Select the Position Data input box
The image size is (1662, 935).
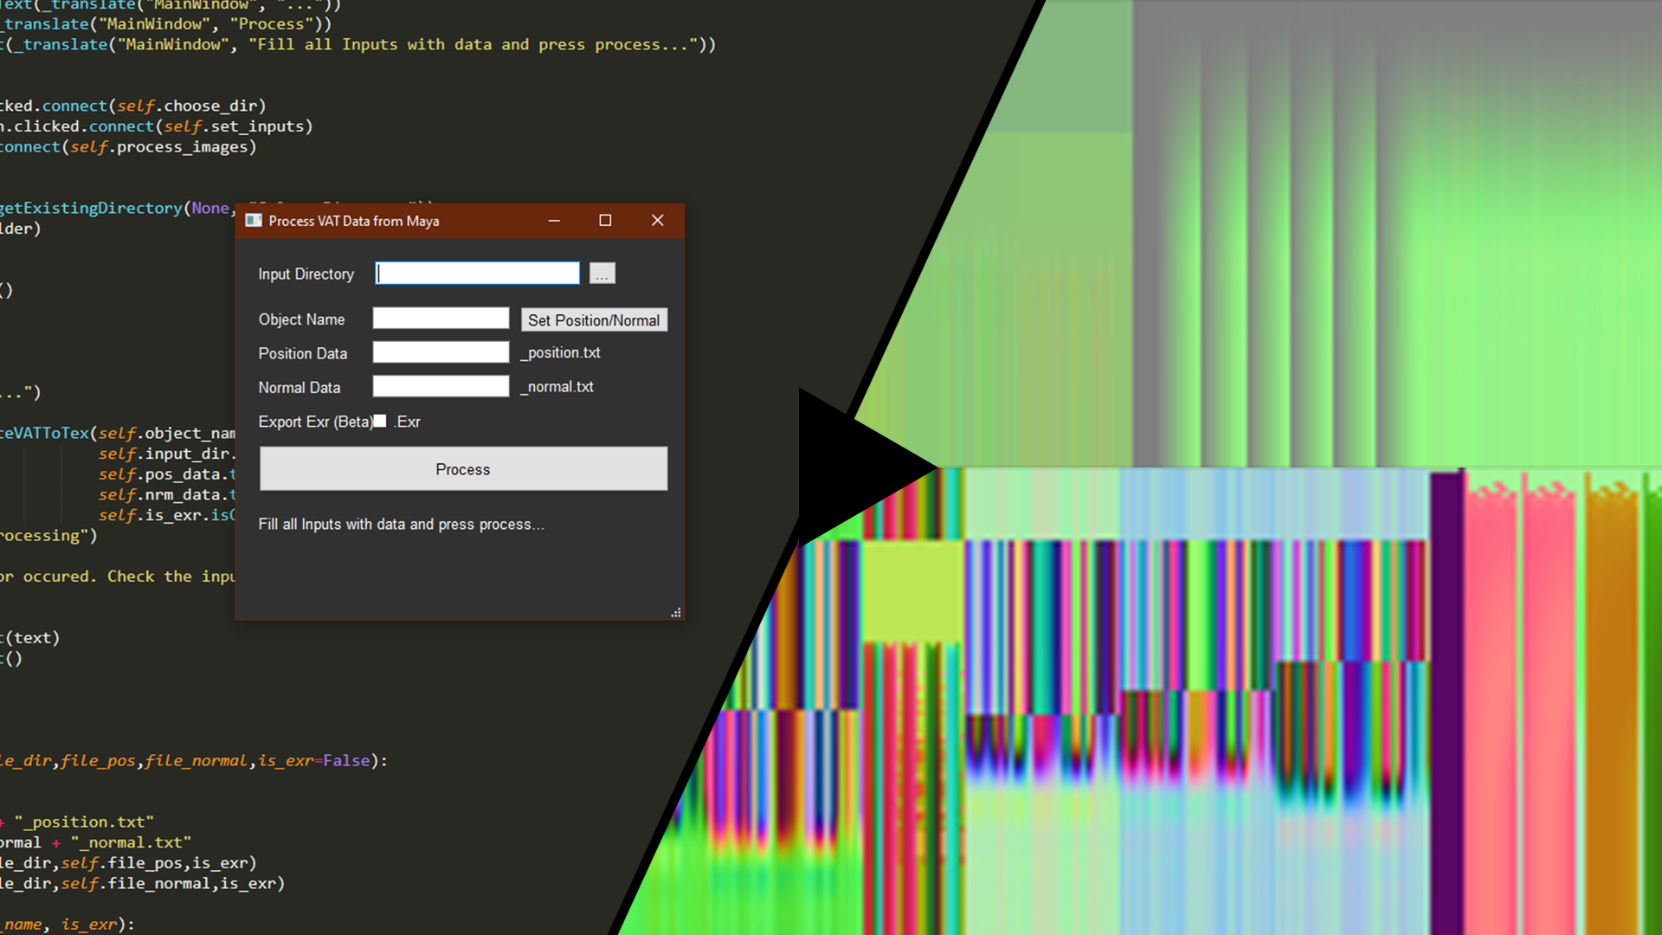441,352
